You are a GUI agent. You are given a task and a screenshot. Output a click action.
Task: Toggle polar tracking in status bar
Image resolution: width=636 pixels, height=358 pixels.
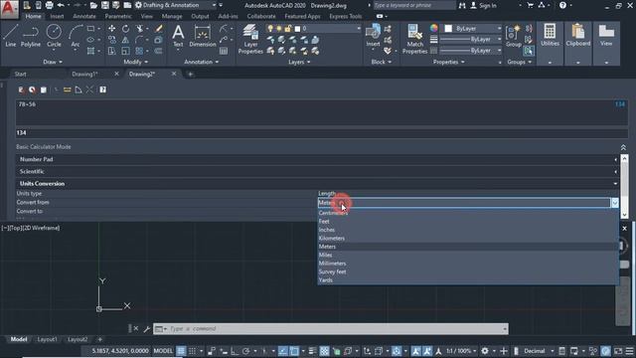click(246, 351)
